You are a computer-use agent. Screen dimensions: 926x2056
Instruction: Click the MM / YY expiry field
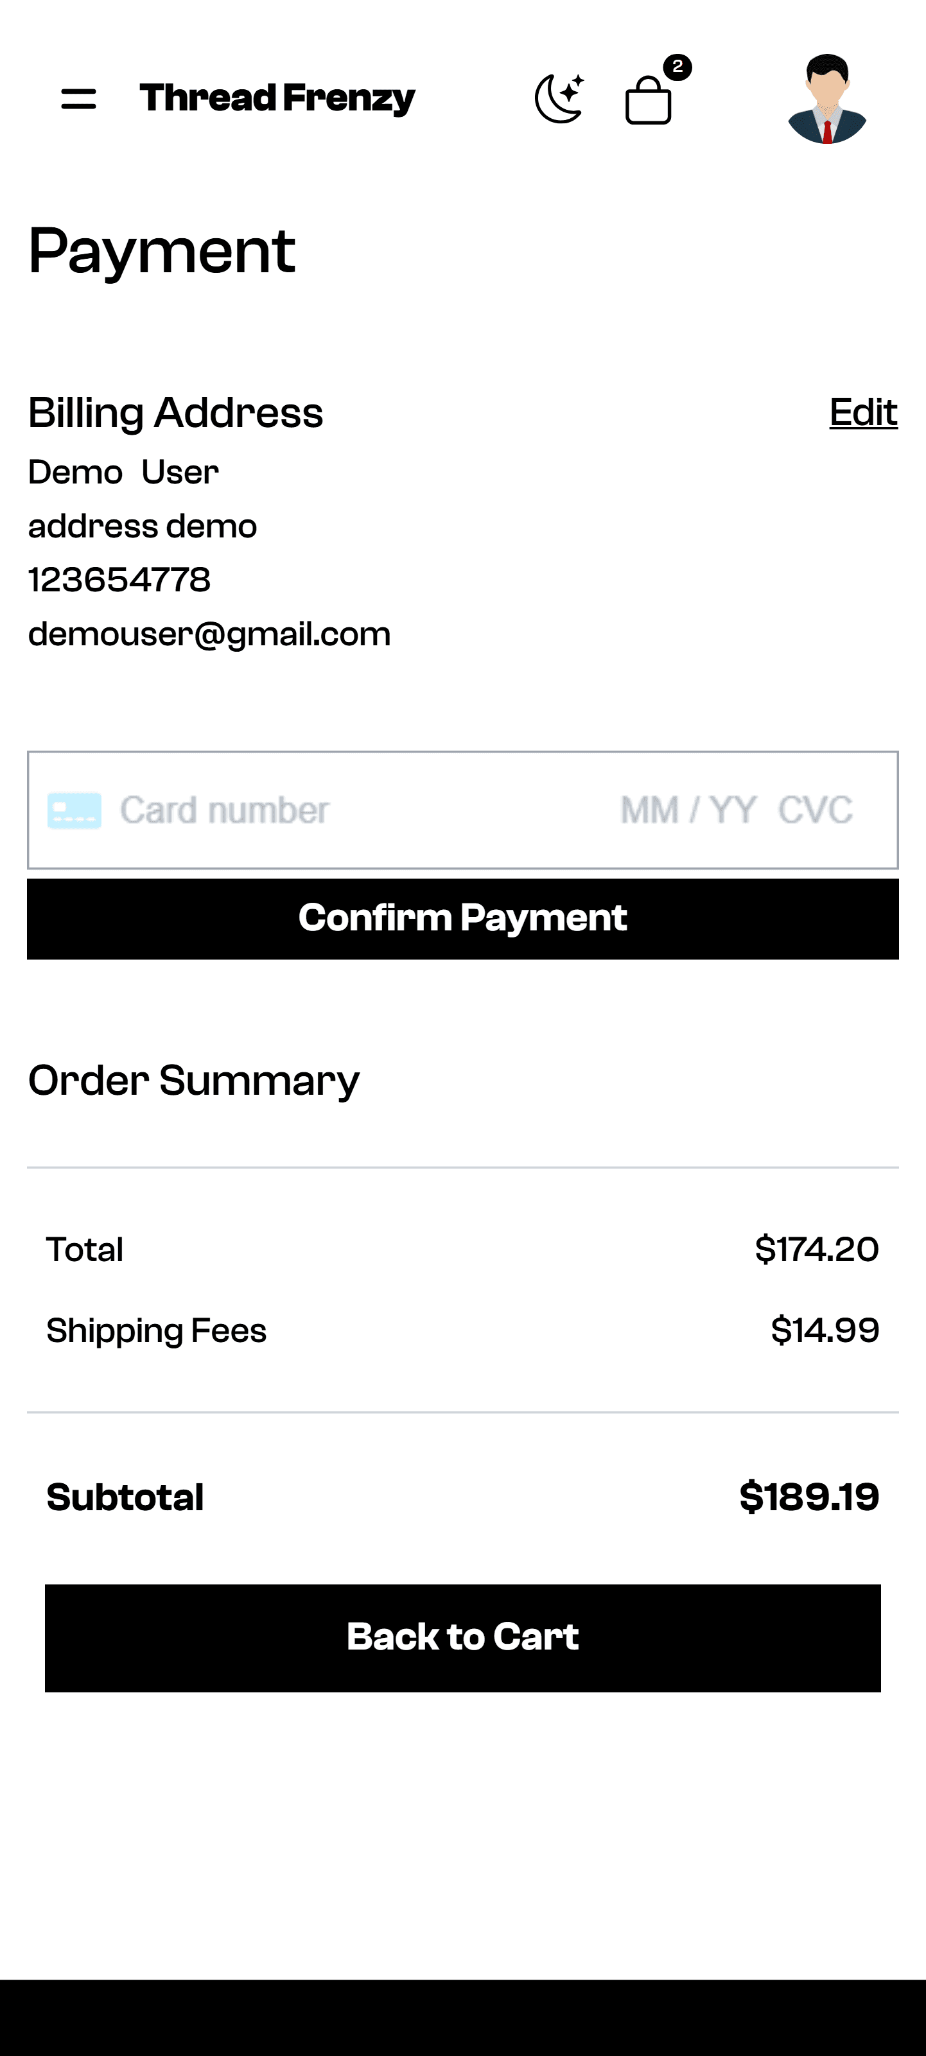688,810
